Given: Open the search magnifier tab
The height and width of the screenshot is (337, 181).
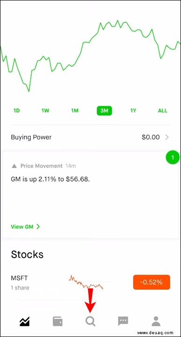Looking at the screenshot, I should (x=90, y=321).
